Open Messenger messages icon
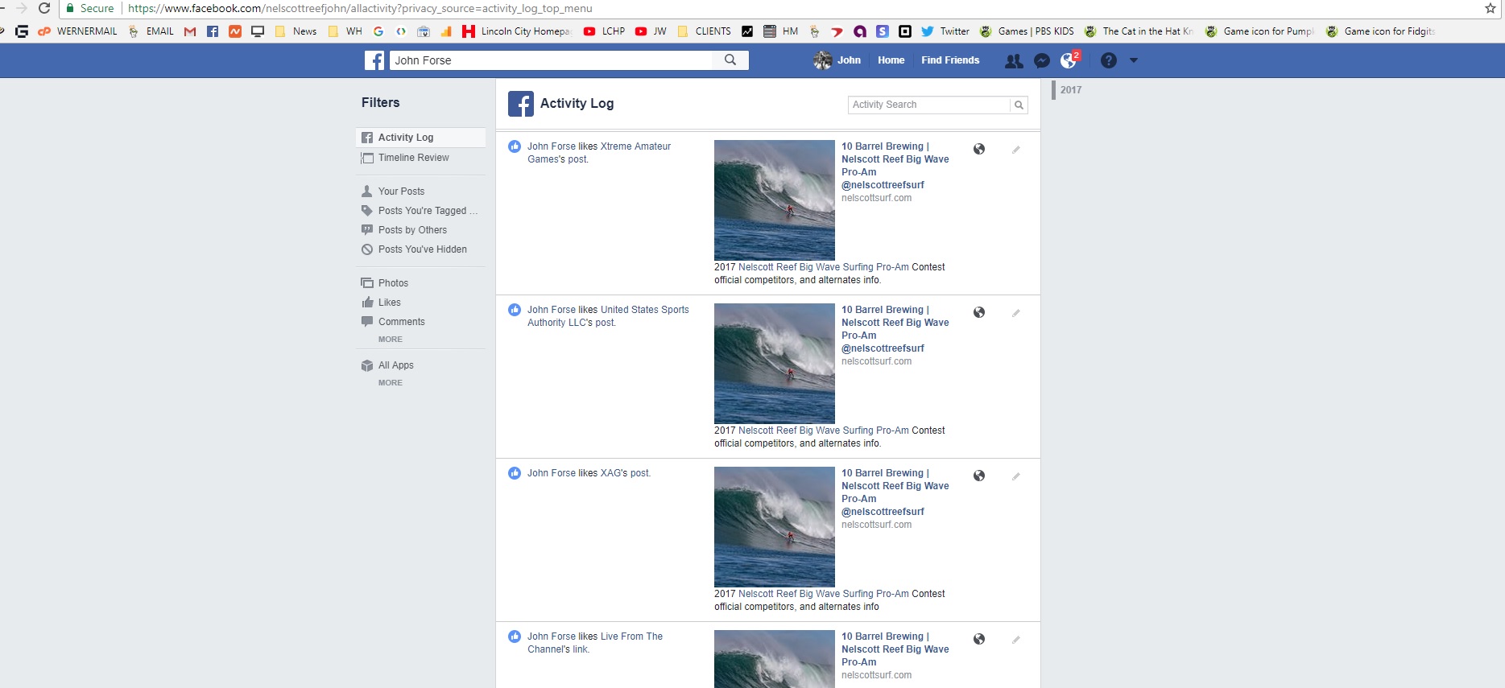Viewport: 1505px width, 688px height. [1042, 61]
